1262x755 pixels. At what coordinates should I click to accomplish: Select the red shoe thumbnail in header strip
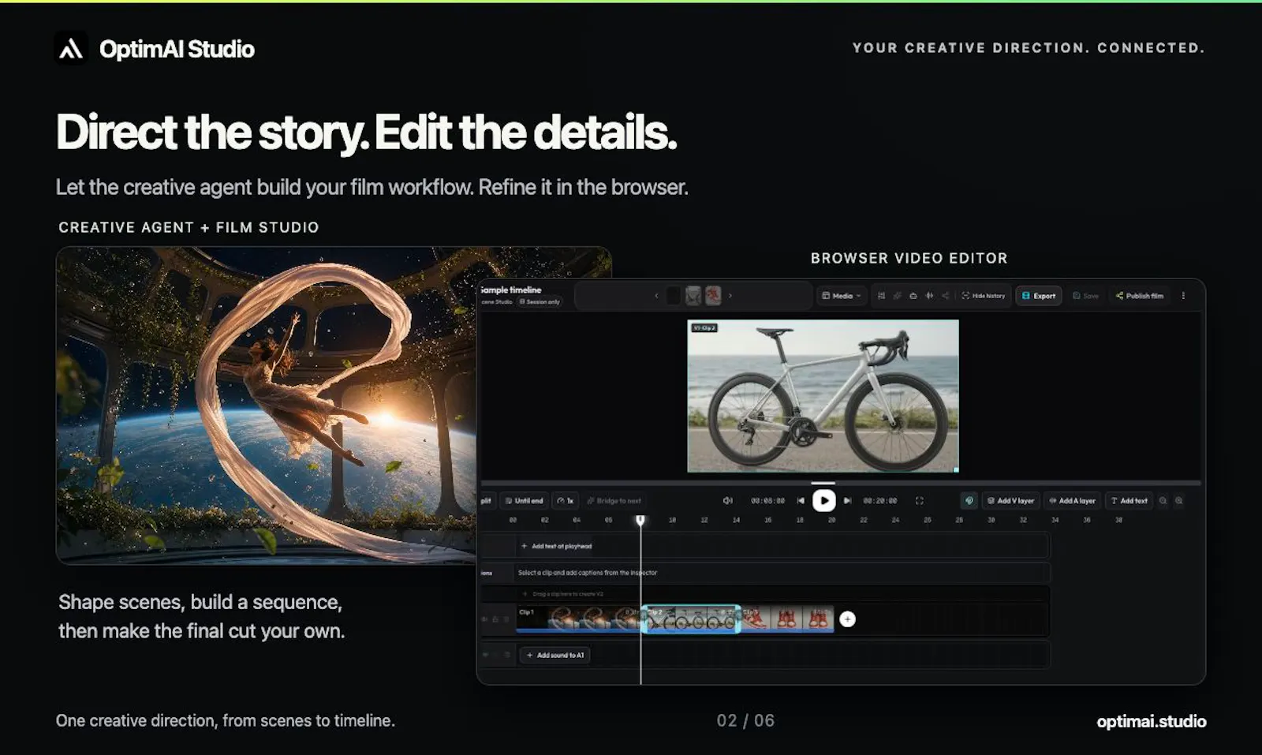(x=713, y=296)
